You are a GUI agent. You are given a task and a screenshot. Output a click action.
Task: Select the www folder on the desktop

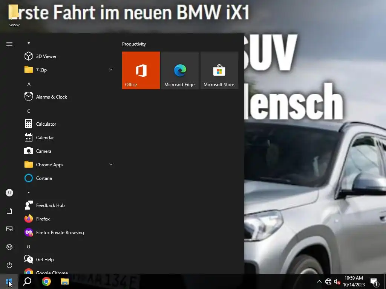pyautogui.click(x=14, y=15)
